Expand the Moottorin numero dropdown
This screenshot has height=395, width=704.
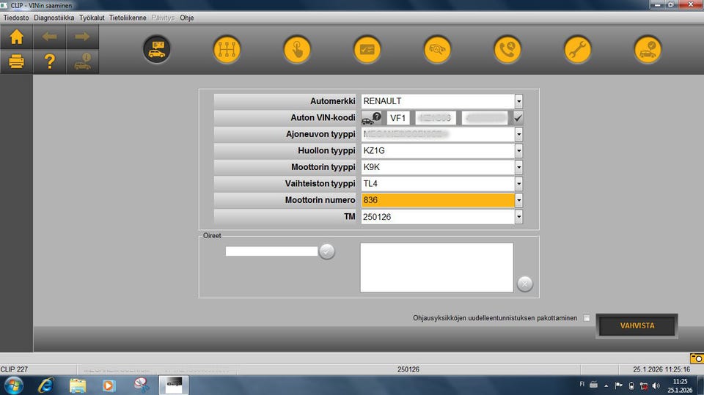[x=518, y=200]
